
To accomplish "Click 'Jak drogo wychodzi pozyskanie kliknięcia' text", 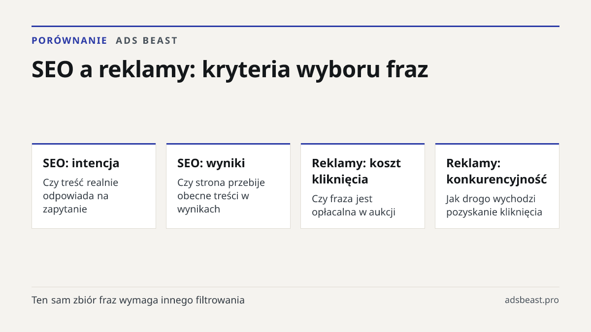I will (494, 206).
